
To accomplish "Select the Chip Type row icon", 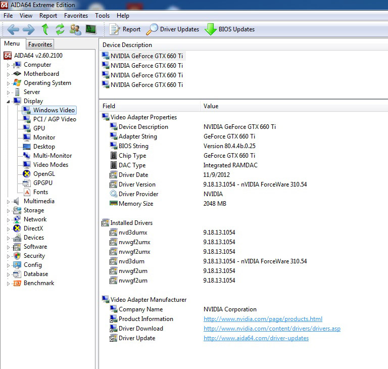I will point(113,156).
